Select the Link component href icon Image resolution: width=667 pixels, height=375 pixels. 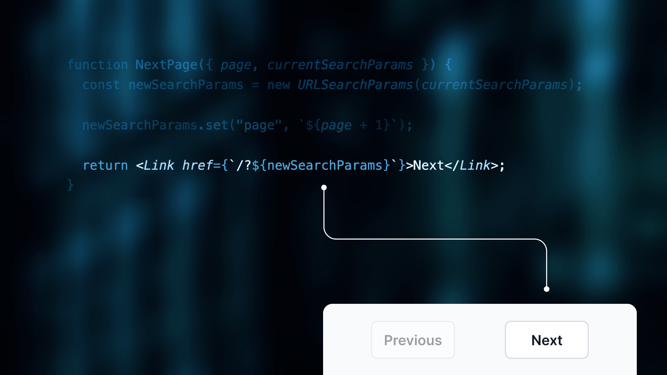323,188
